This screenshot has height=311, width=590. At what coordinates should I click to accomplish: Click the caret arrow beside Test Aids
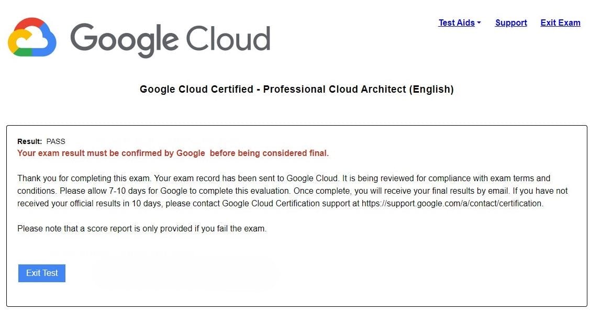click(x=479, y=23)
